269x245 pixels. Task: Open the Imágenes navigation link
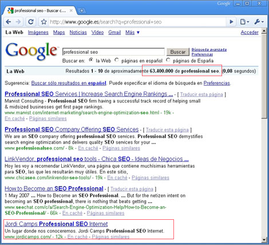(x=38, y=33)
